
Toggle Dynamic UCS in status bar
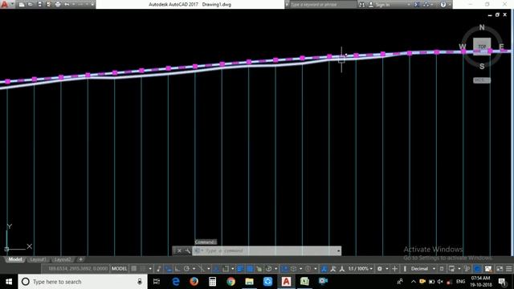pos(284,269)
